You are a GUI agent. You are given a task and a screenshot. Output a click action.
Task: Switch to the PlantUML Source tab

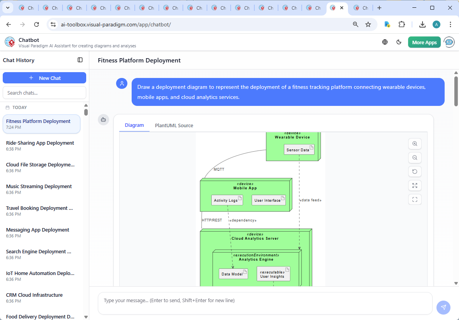[174, 125]
